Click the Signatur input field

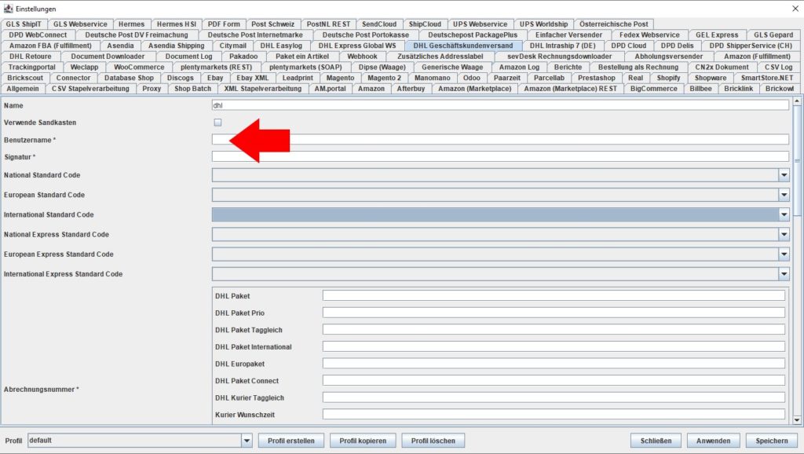(x=500, y=156)
